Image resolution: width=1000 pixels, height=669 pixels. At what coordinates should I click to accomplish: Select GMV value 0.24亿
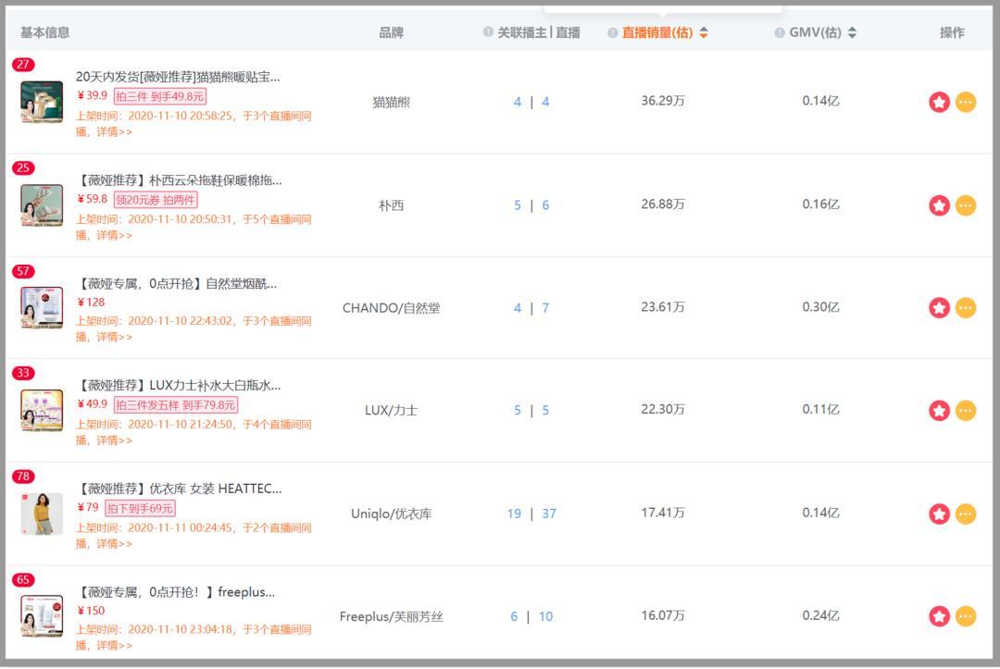pos(820,614)
